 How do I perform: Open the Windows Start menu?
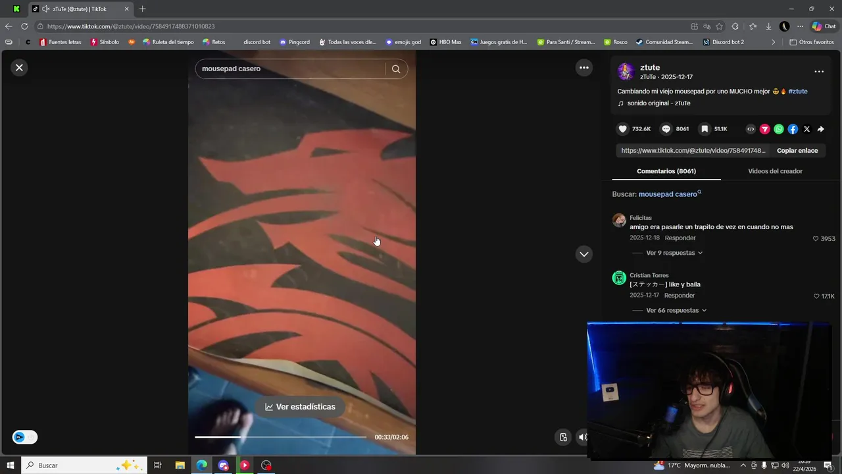(11, 465)
